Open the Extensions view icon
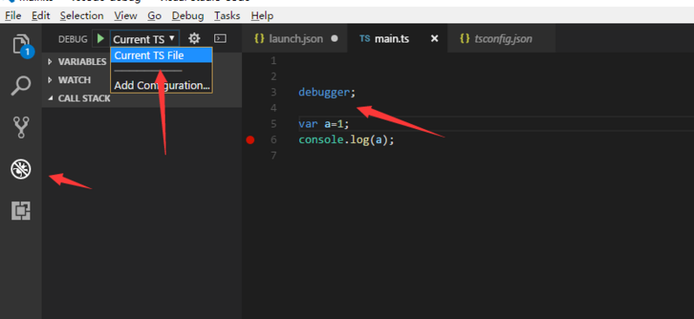Image resolution: width=694 pixels, height=319 pixels. point(21,211)
